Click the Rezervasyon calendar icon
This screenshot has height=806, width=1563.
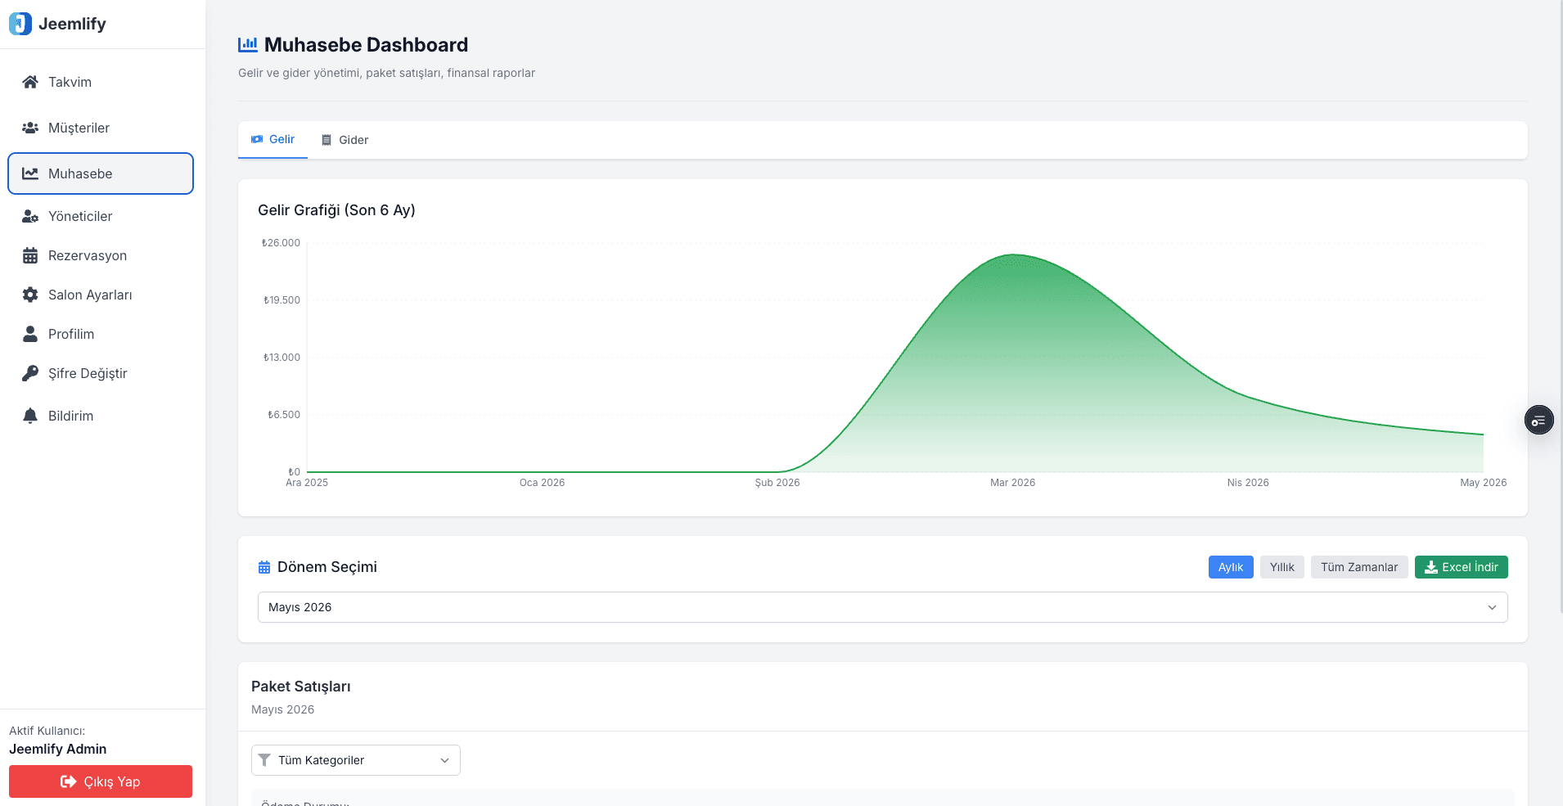click(x=30, y=255)
